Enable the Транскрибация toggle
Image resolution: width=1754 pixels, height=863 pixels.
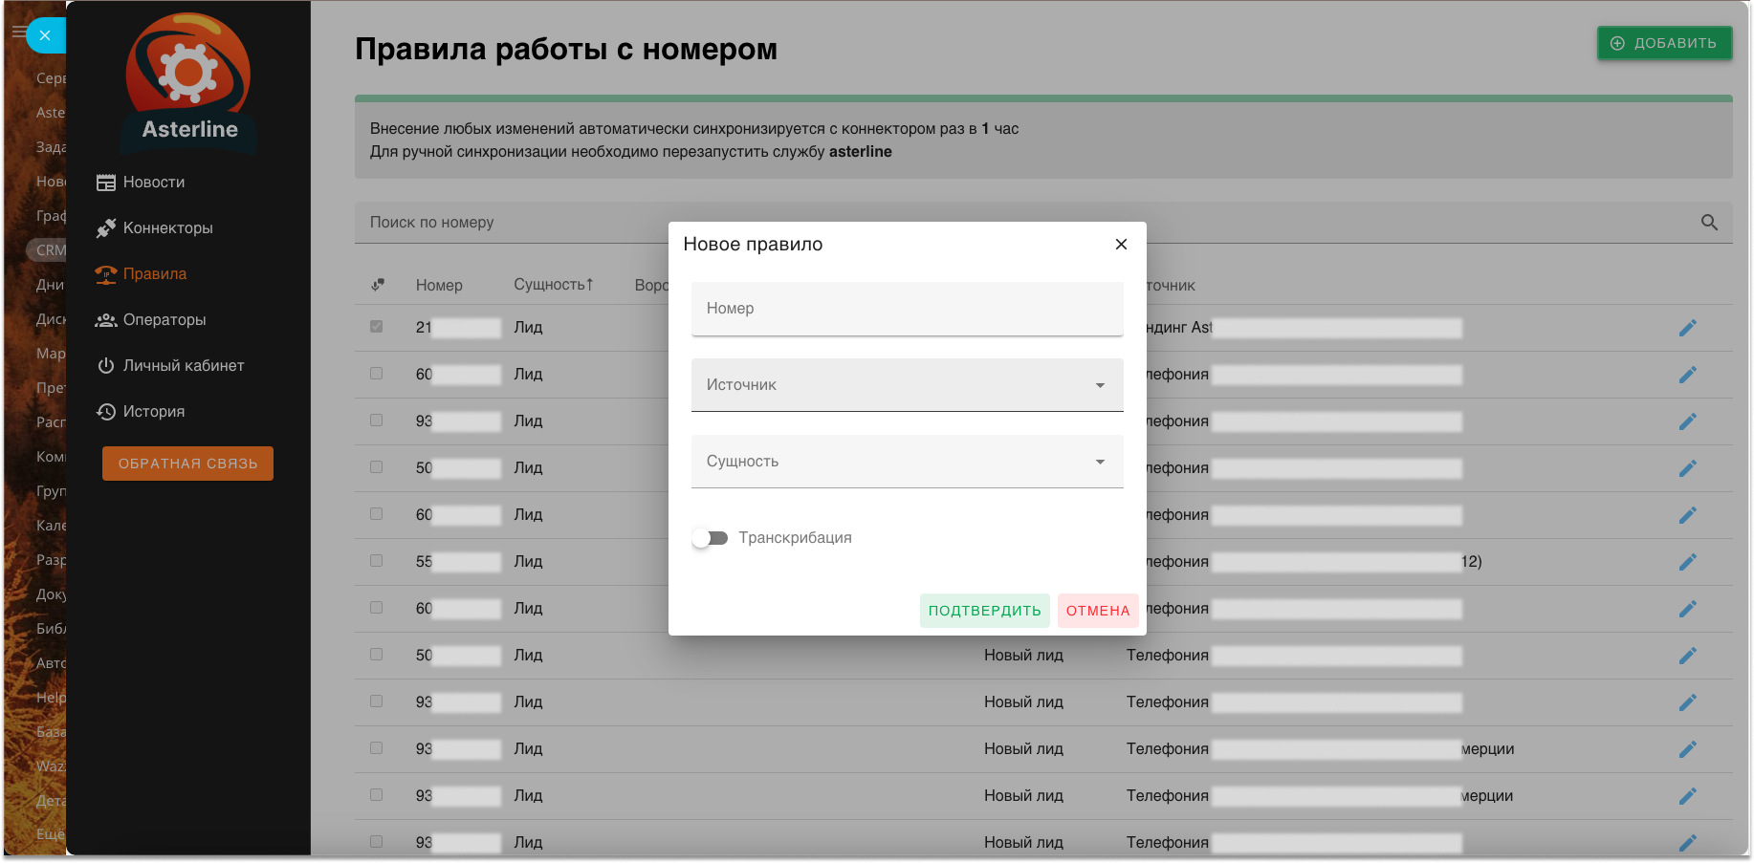point(710,538)
